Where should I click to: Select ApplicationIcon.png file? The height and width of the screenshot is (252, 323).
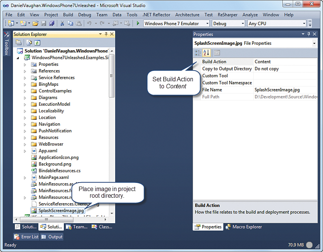click(58, 157)
